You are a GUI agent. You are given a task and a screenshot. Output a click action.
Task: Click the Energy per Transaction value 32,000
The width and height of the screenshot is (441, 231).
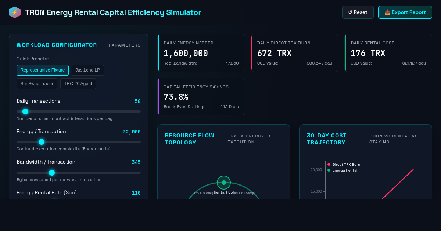coord(132,132)
